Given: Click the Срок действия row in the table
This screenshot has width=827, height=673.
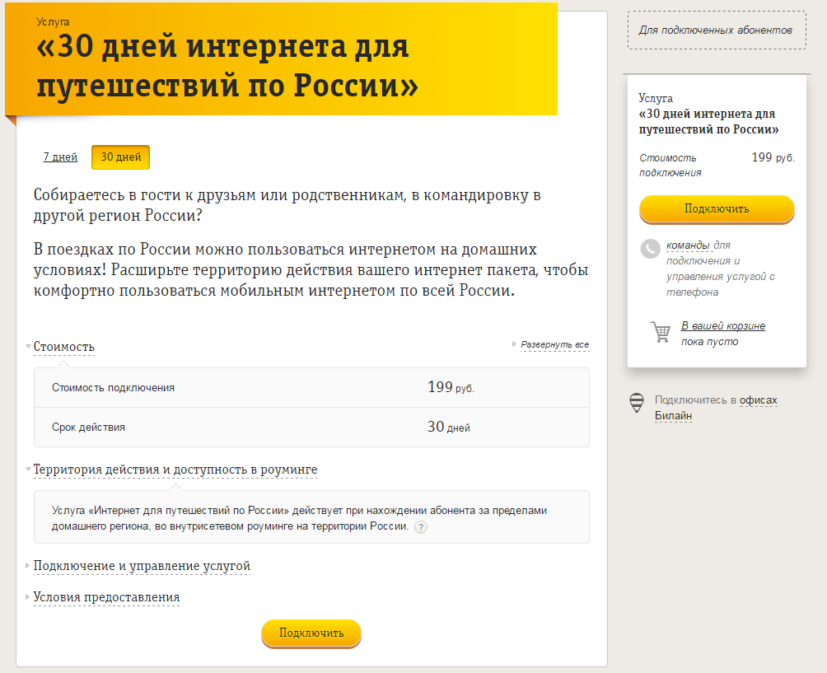Looking at the screenshot, I should pyautogui.click(x=311, y=428).
